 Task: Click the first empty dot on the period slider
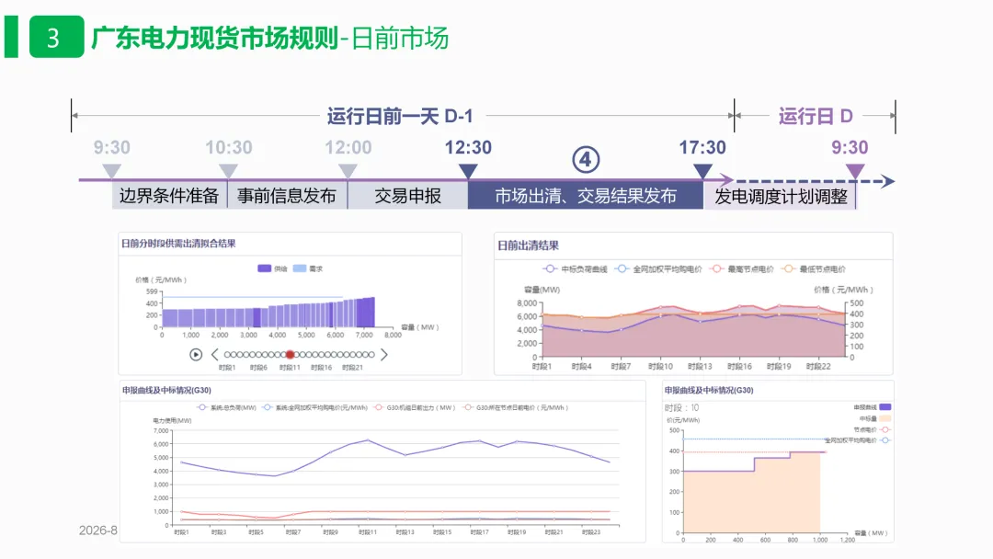pos(227,355)
